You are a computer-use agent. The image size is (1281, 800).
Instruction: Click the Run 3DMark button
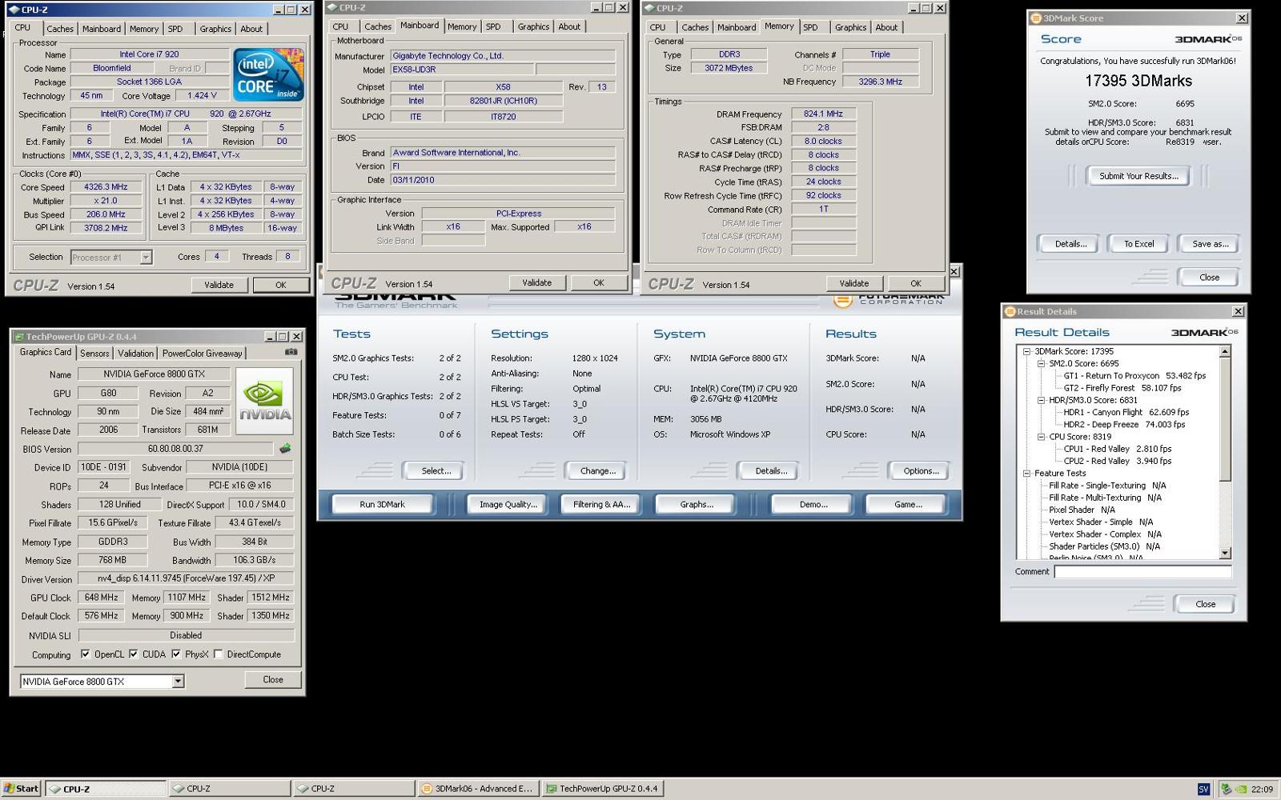[382, 504]
